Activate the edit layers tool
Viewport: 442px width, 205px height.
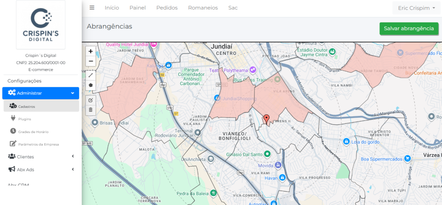pos(91,100)
